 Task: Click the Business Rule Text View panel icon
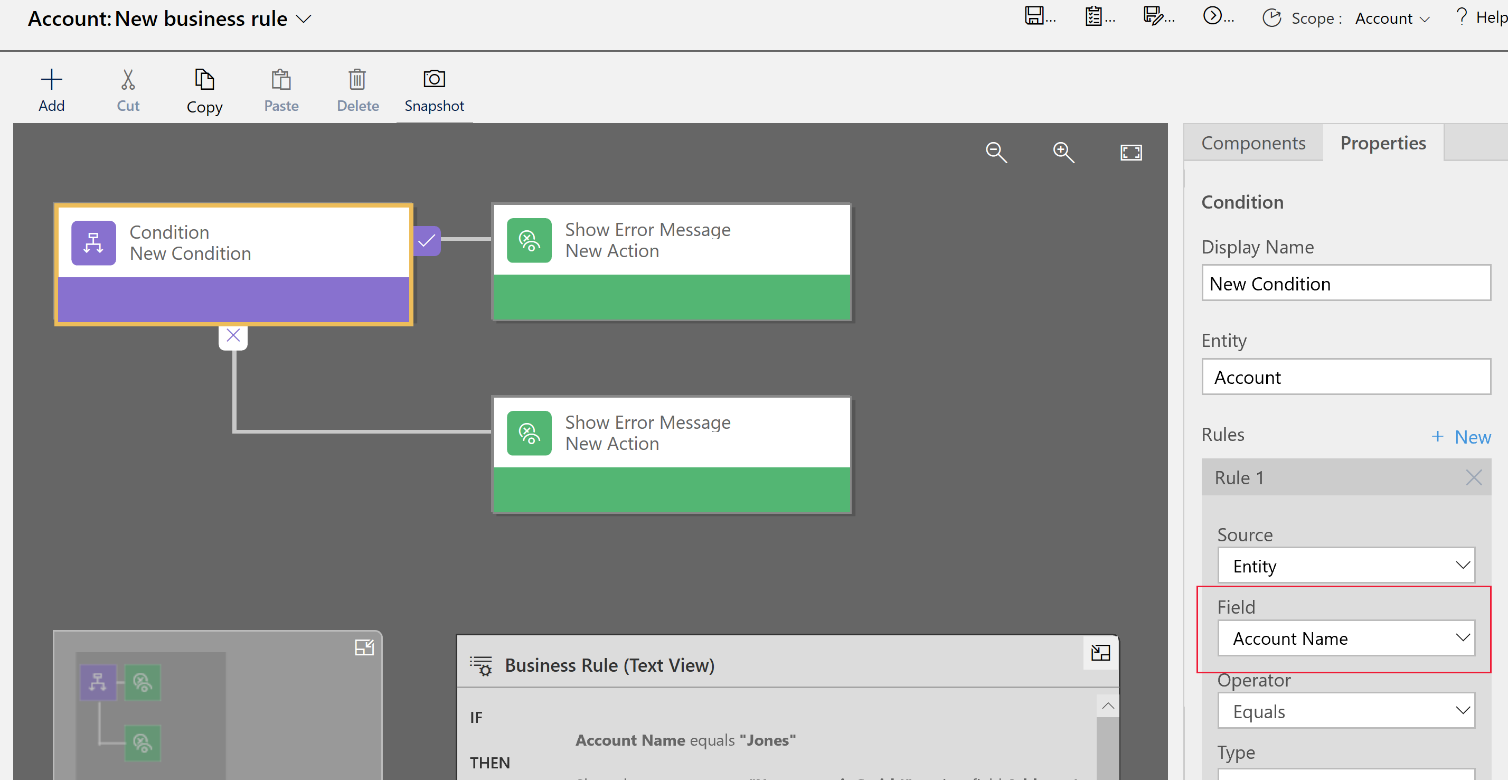[1101, 655]
